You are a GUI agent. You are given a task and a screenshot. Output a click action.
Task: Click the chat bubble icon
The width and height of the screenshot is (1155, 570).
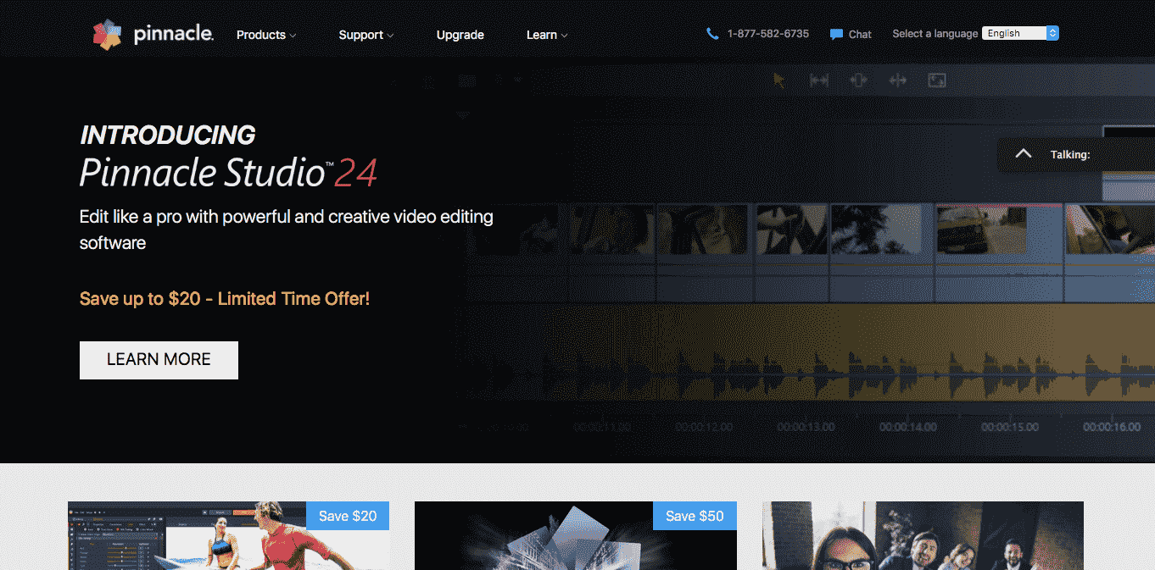836,35
